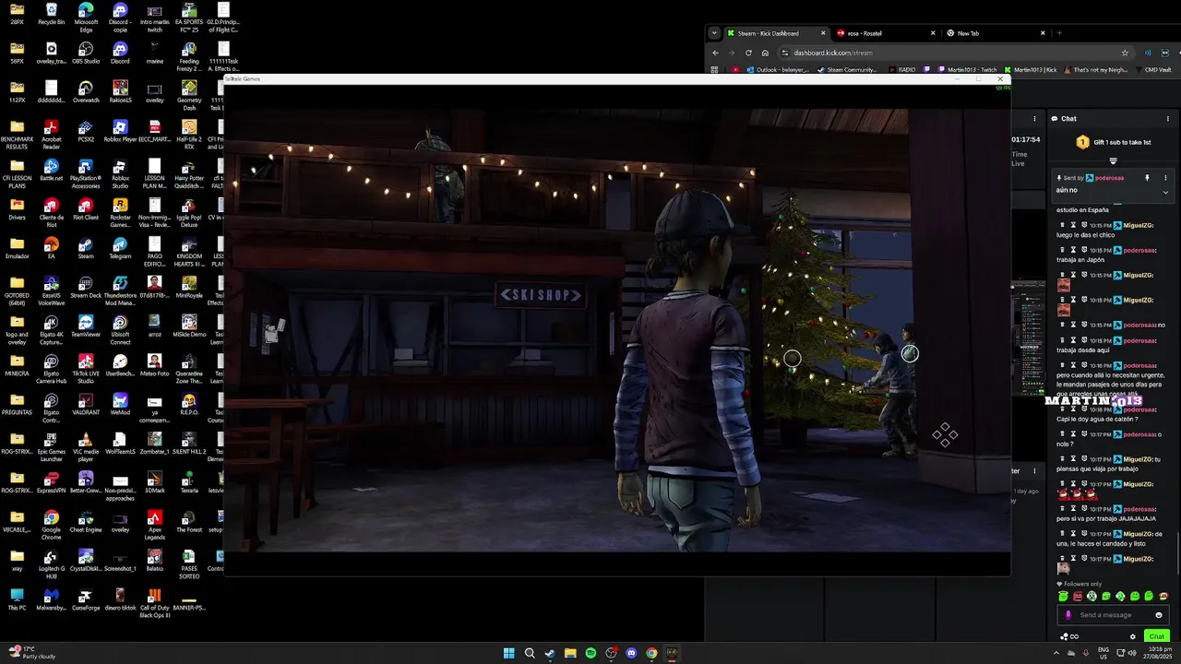This screenshot has height=664, width=1181.
Task: Open the Roblox Studio desktop shortcut
Action: [x=120, y=172]
